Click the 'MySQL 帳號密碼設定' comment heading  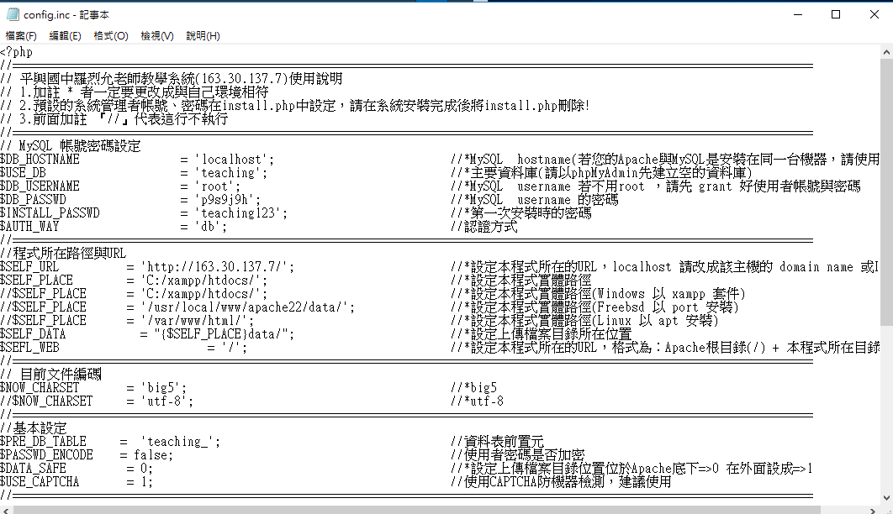click(x=80, y=146)
